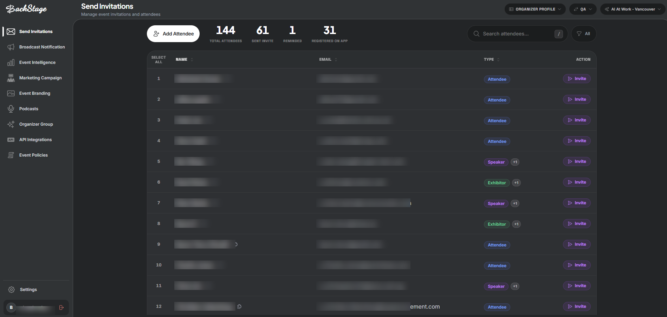Open Send Invitations envelope icon in sidebar
Screen dimensions: 667x317
(11, 32)
